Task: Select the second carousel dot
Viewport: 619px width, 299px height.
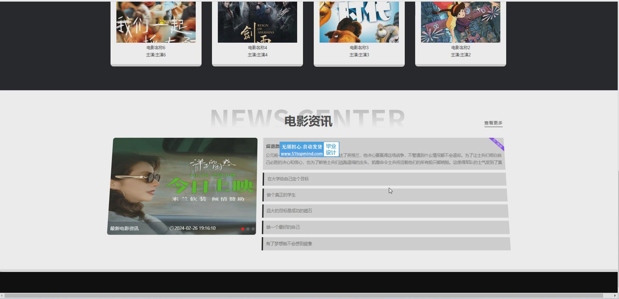Action: point(248,229)
